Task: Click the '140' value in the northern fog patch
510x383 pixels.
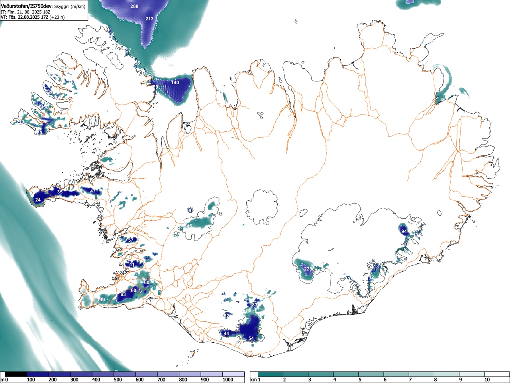Action: click(x=175, y=83)
